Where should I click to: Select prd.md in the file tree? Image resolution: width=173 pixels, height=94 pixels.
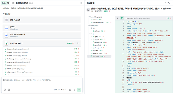pyautogui.click(x=99, y=20)
